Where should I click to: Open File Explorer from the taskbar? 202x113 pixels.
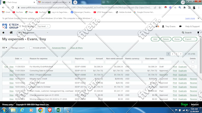(13, 110)
